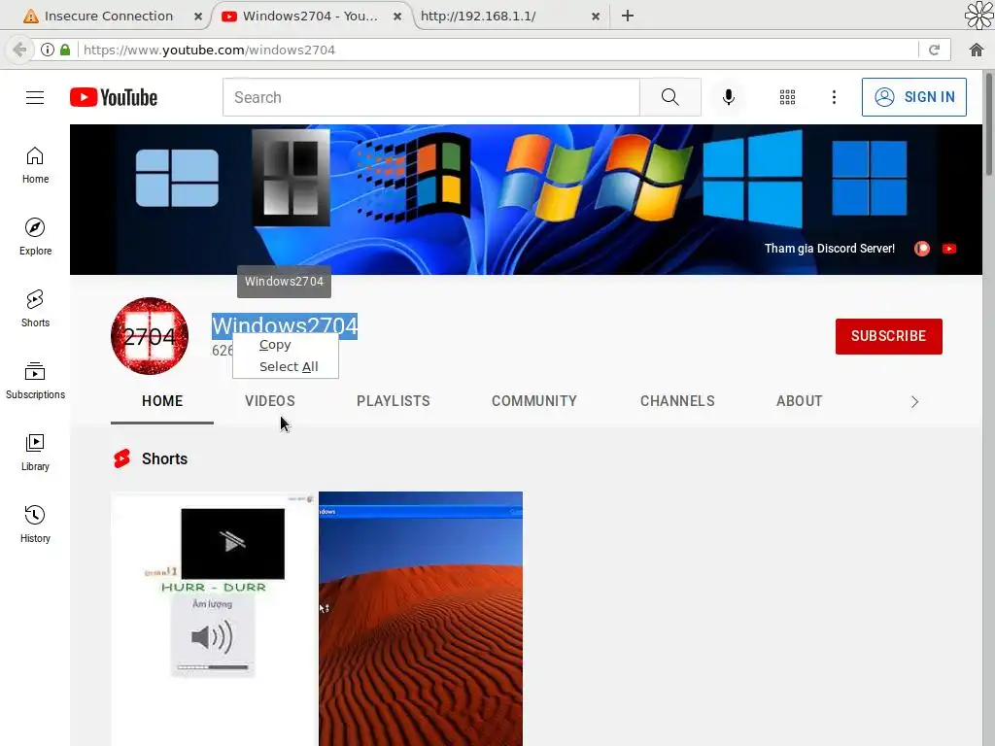Switch to the Insecure Connection browser tab
This screenshot has width=995, height=746.
[x=108, y=16]
